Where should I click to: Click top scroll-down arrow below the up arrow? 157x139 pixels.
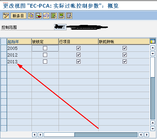pyautogui.click(x=153, y=54)
